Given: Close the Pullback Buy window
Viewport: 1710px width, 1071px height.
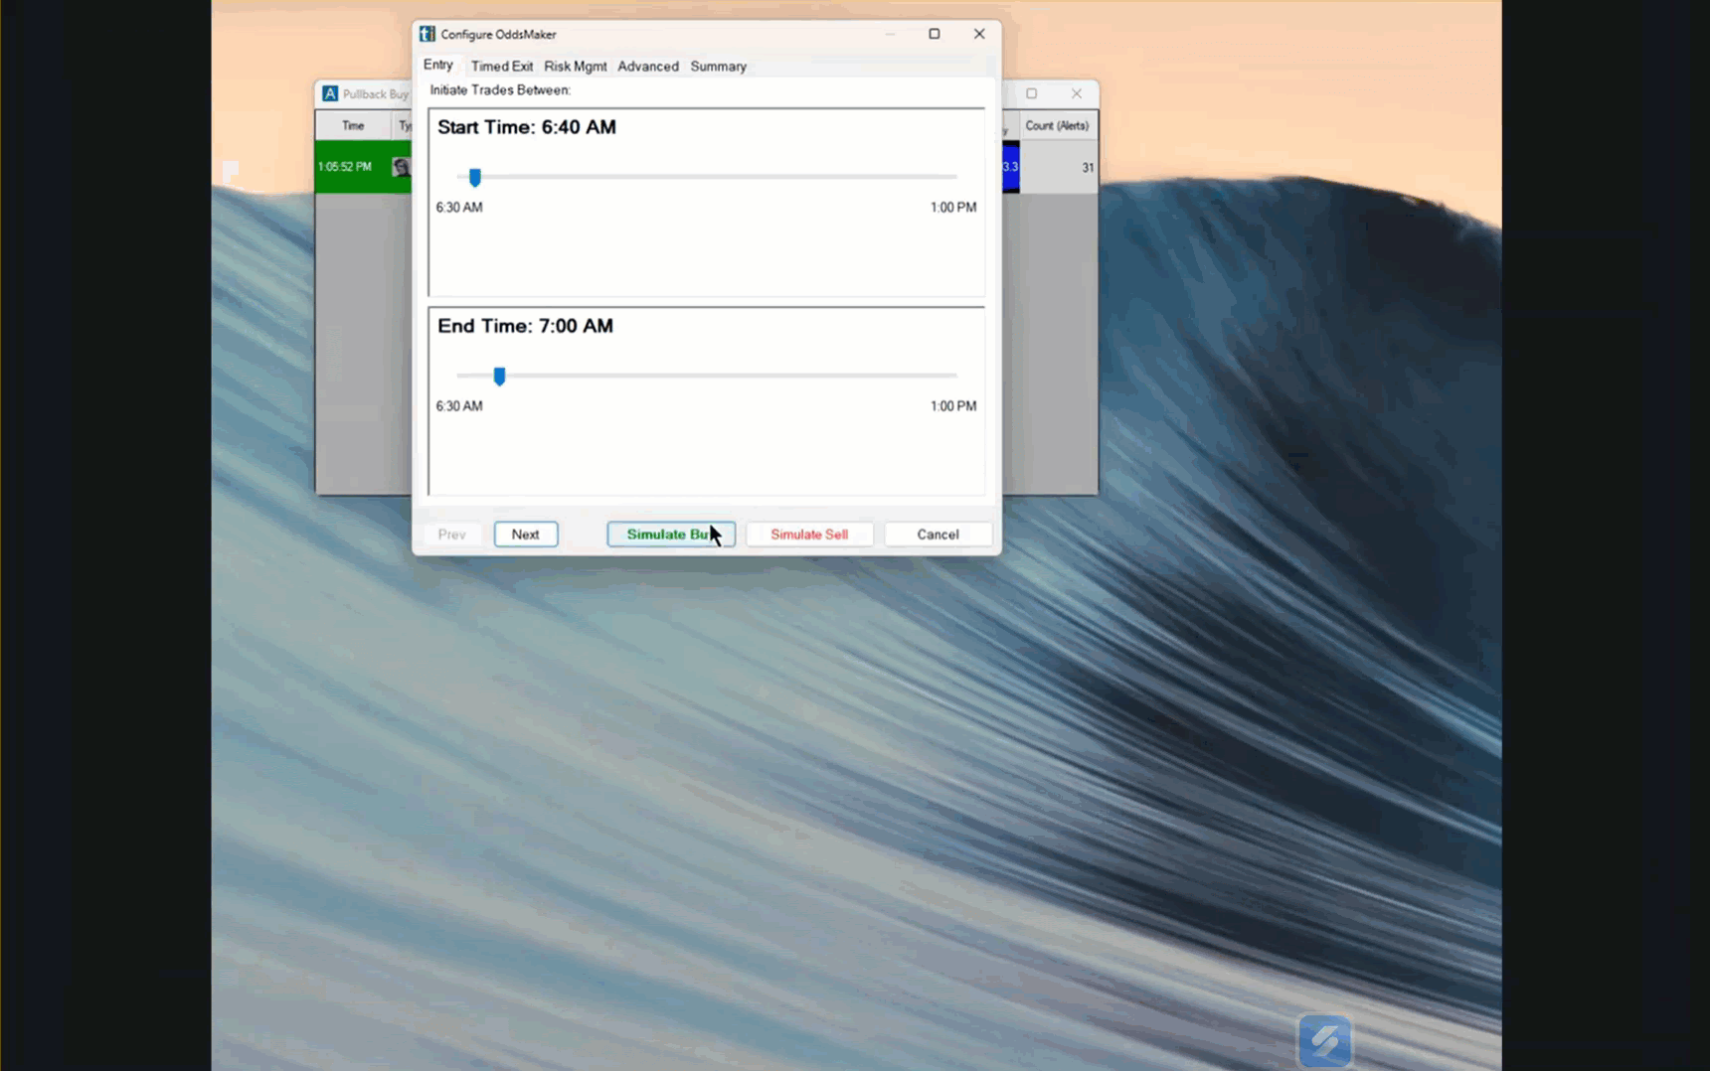Looking at the screenshot, I should coord(1077,93).
